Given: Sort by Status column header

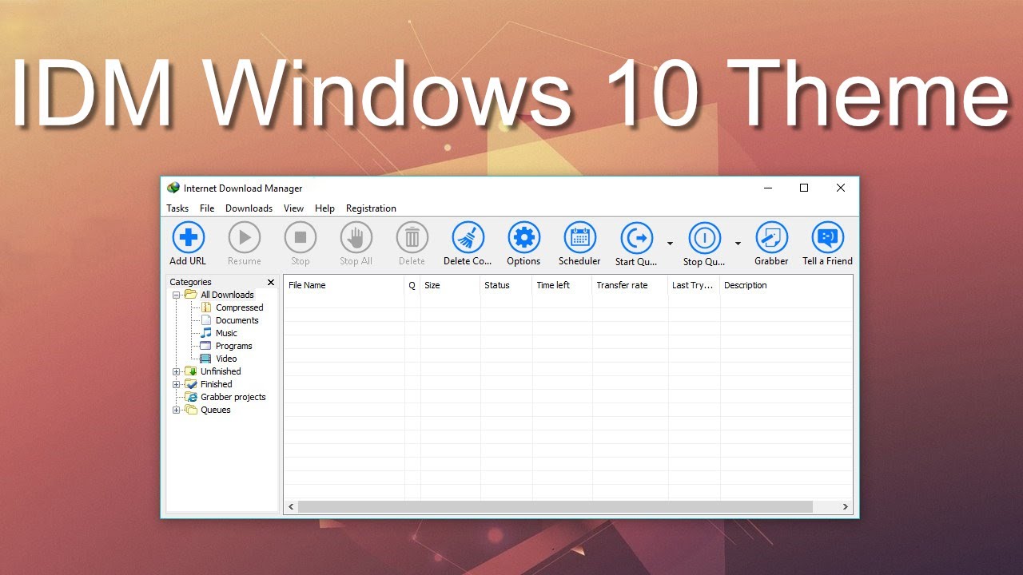Looking at the screenshot, I should [506, 285].
